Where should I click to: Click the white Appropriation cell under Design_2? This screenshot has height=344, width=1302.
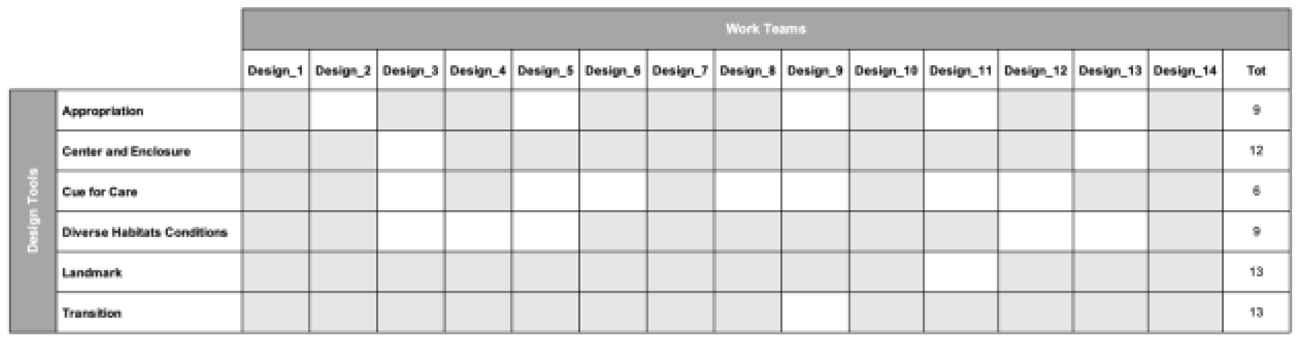343,111
